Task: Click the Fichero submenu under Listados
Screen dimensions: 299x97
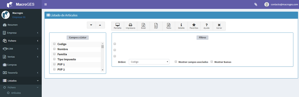Action: (x=21, y=87)
